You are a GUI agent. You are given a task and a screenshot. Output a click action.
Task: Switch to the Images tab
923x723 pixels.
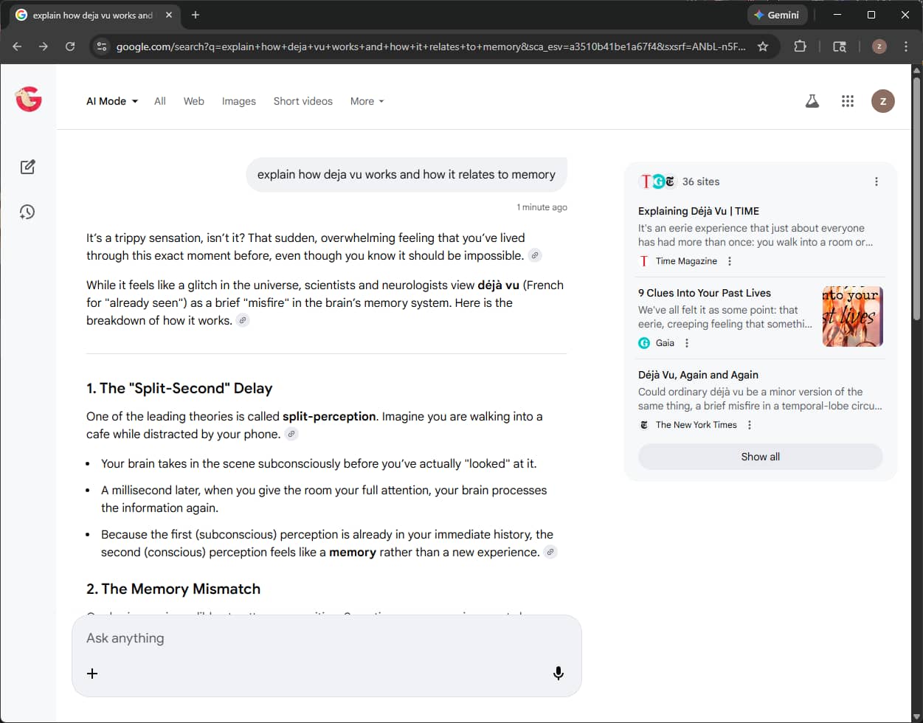coord(238,101)
